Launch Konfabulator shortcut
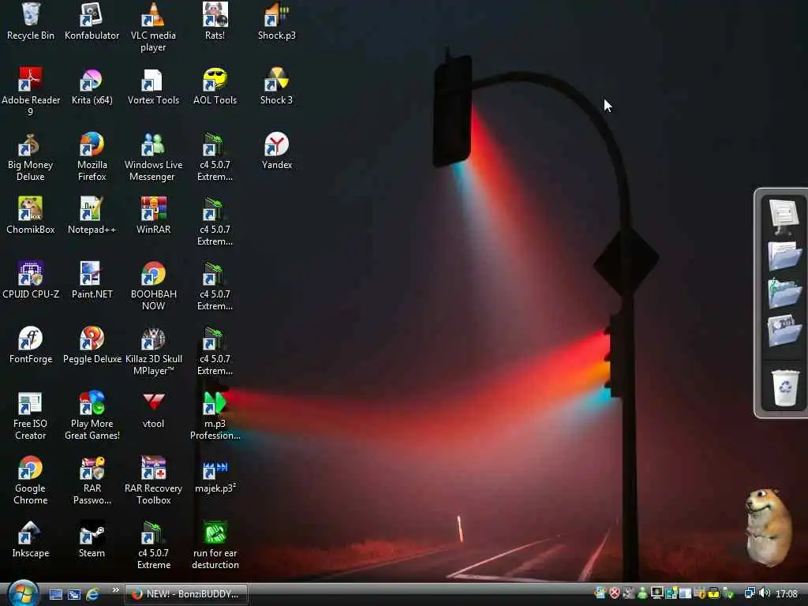This screenshot has height=606, width=808. (92, 21)
